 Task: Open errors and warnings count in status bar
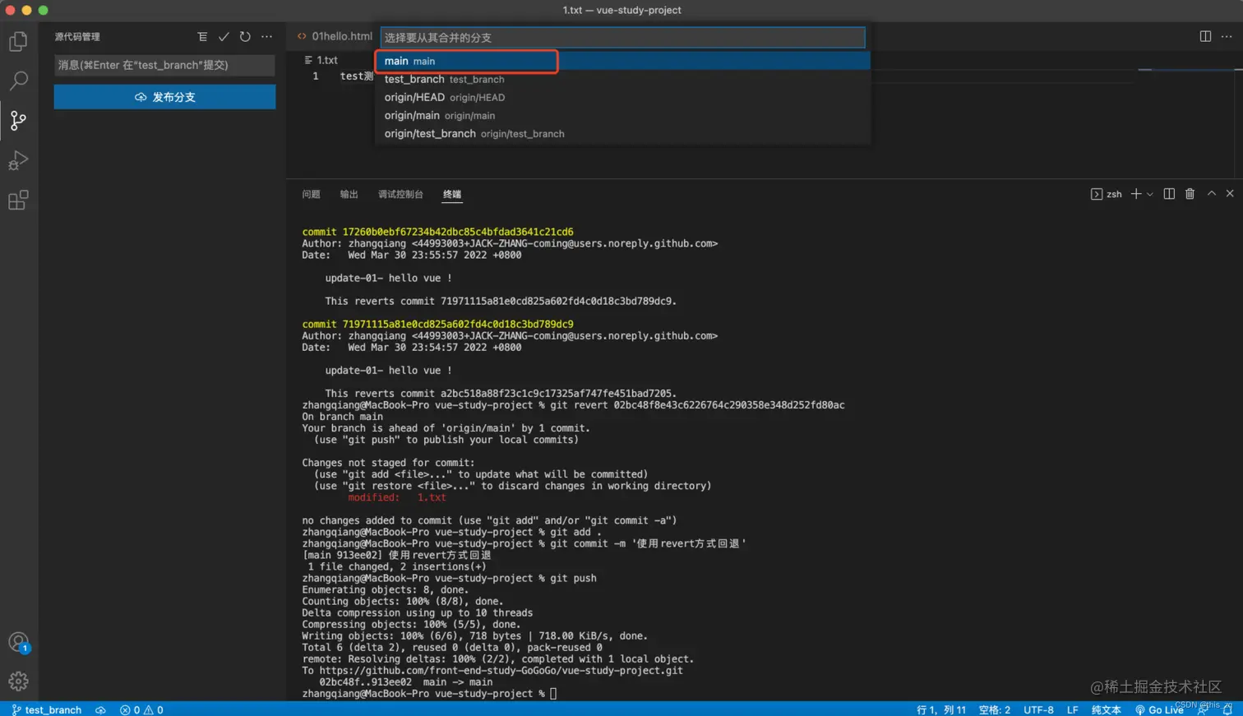tap(141, 709)
